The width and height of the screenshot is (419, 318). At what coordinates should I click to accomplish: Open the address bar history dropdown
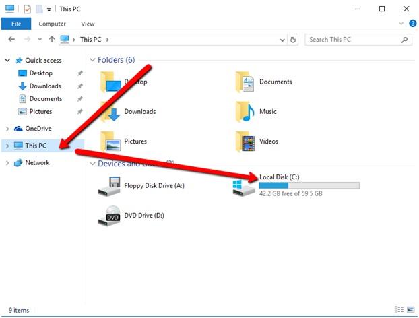click(x=282, y=40)
